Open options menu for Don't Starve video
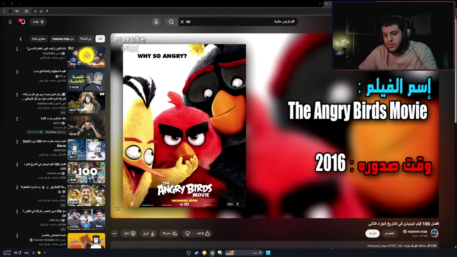This screenshot has height=257, width=457. (x=17, y=141)
